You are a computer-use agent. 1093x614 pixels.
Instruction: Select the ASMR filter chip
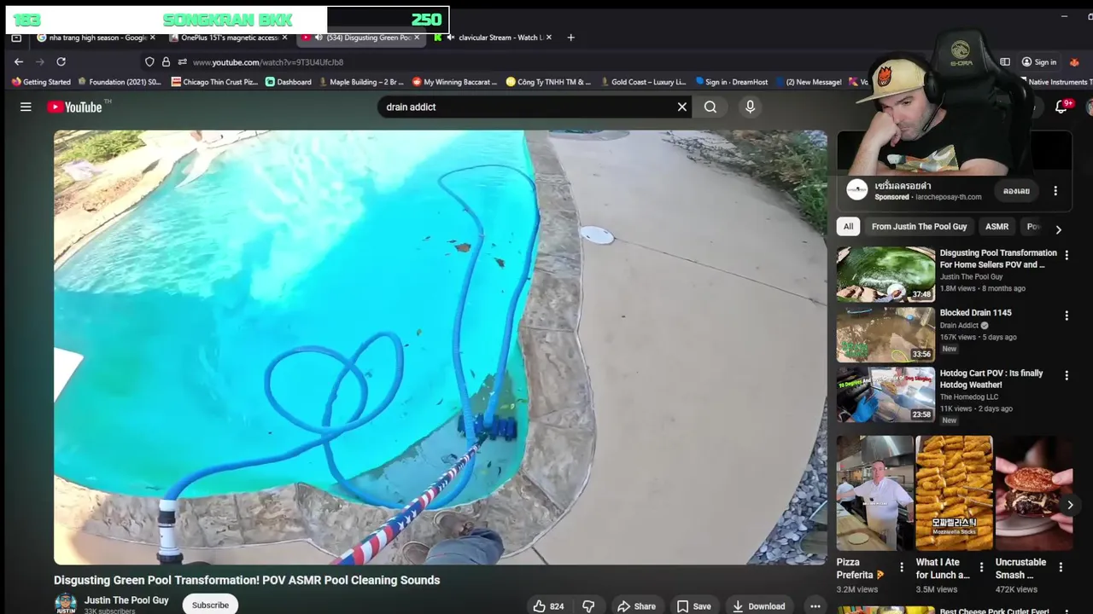[x=997, y=227]
